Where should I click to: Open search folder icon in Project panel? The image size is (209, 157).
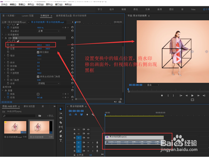point(40,116)
